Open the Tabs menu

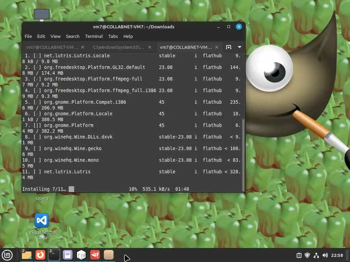(113, 36)
